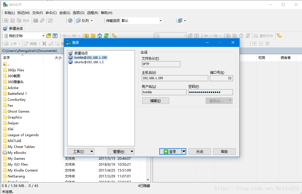Click the local back arrow icon
The image size is (302, 194).
(x=64, y=36)
